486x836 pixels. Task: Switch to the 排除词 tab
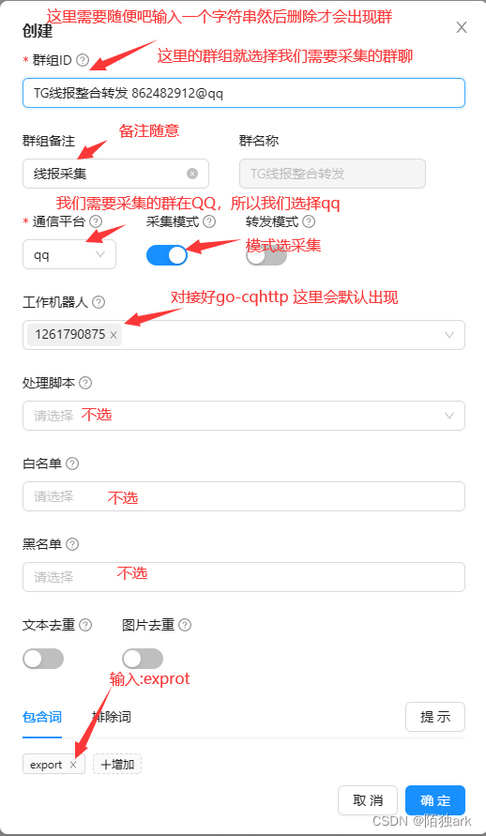[x=111, y=717]
